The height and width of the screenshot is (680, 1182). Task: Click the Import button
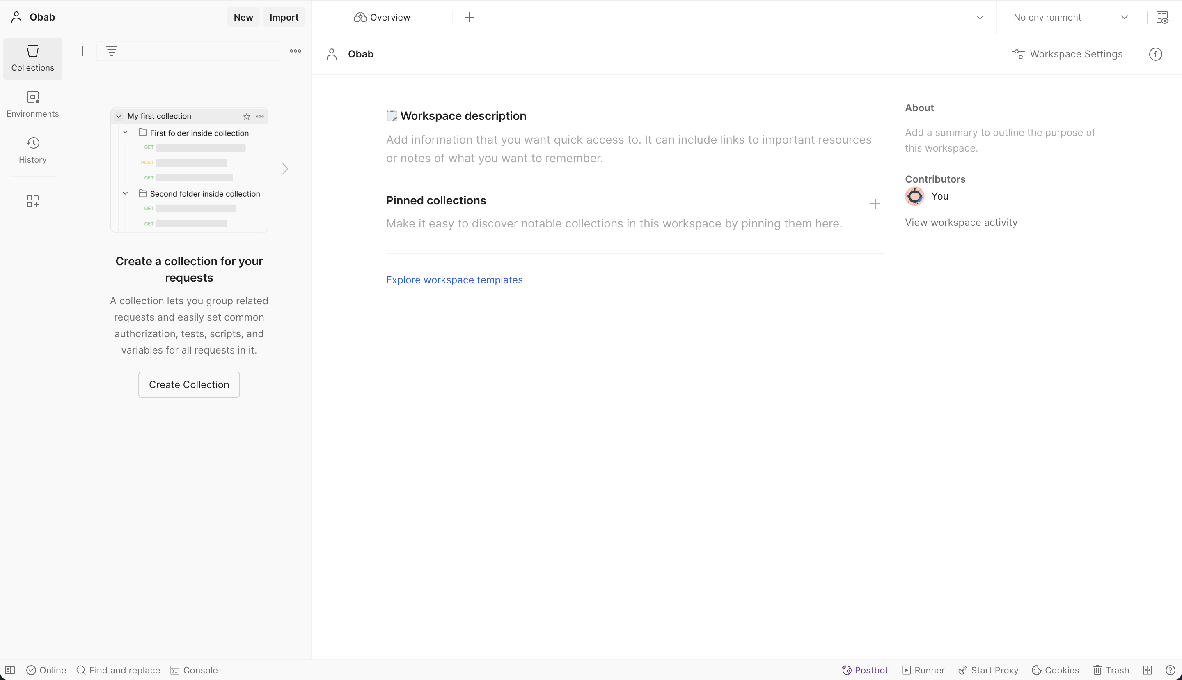pyautogui.click(x=284, y=17)
